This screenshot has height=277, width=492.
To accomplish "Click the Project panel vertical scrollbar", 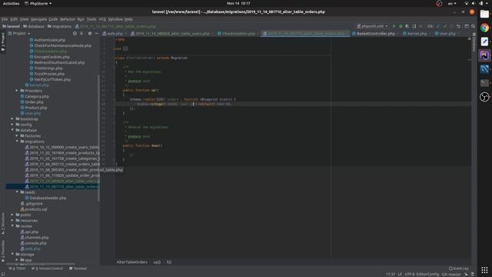I will pyautogui.click(x=98, y=138).
